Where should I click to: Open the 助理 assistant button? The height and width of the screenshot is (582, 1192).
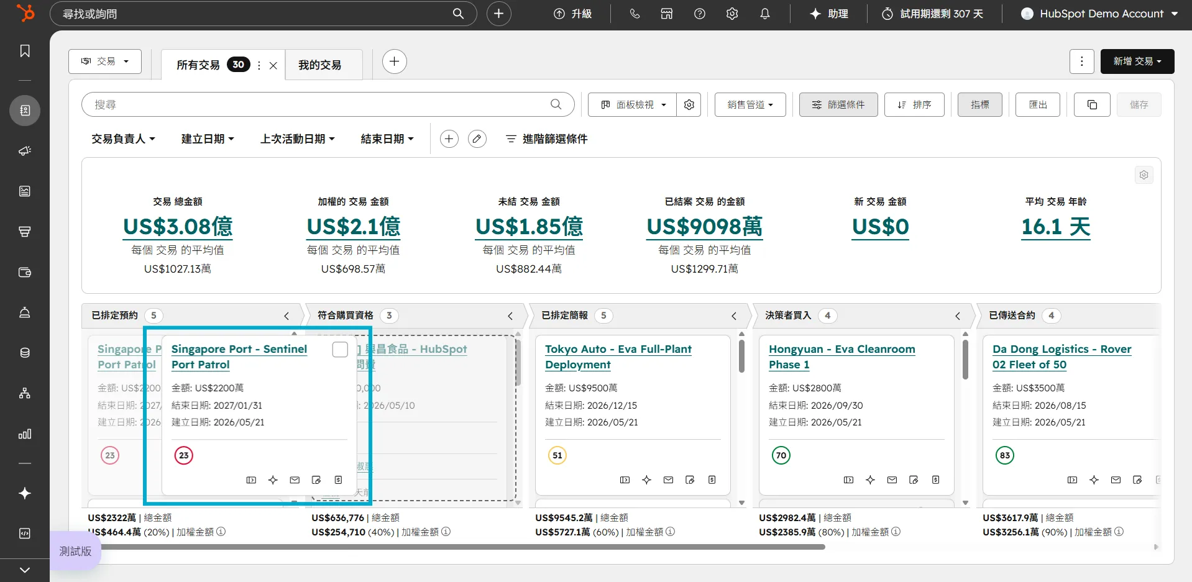pos(829,14)
